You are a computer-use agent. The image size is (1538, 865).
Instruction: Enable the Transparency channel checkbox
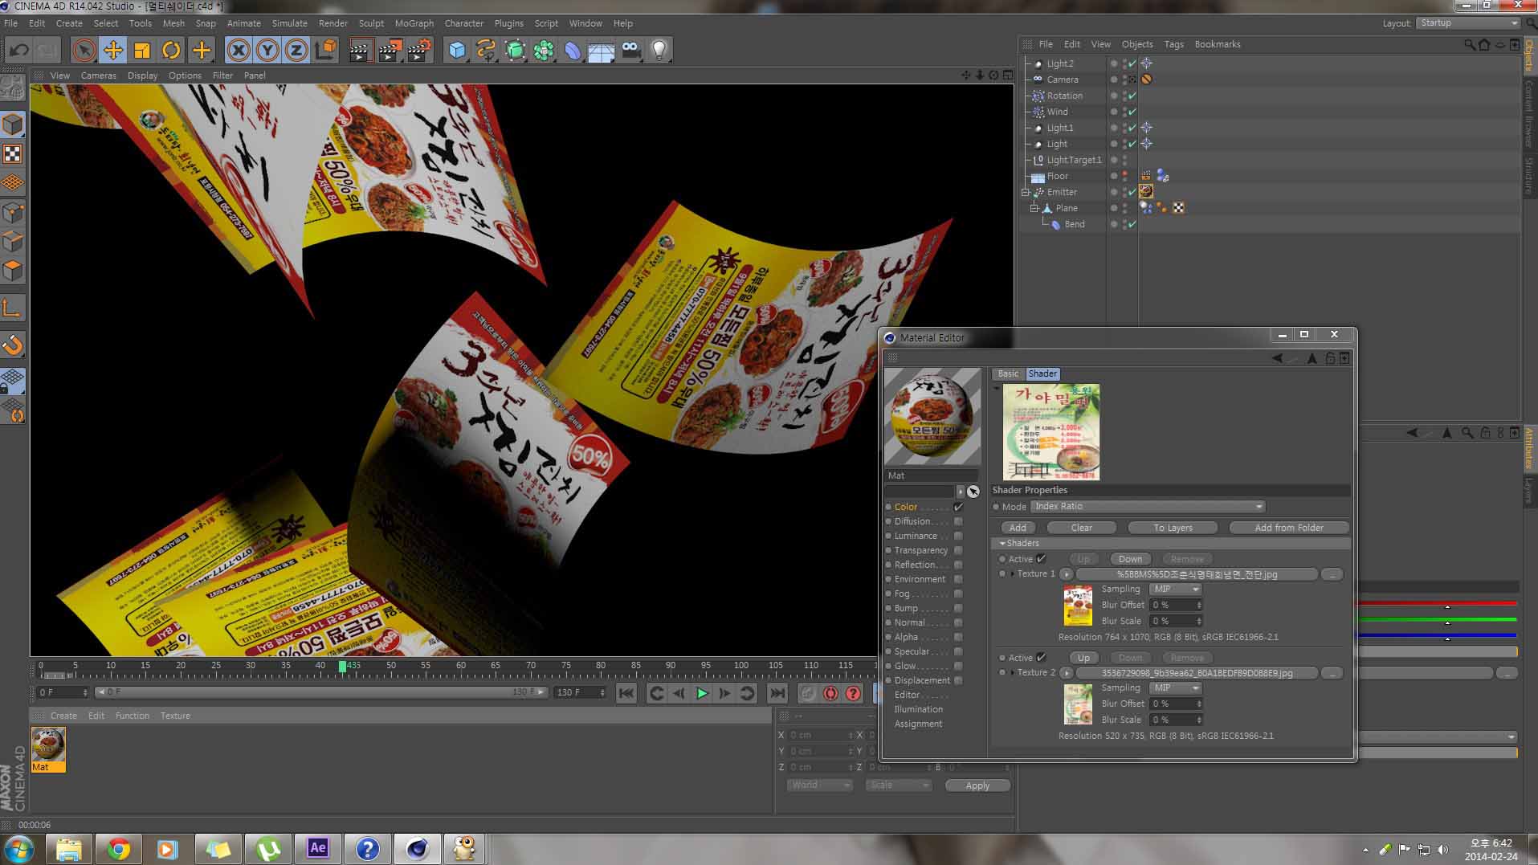point(958,550)
